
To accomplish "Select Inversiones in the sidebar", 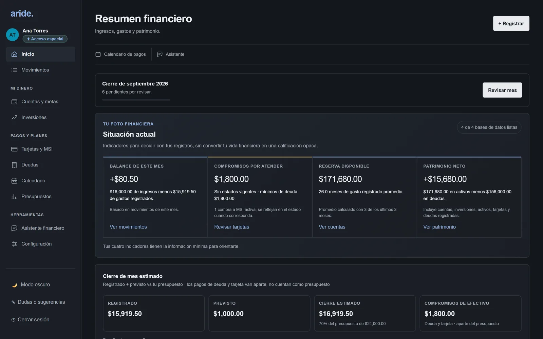I will [40, 117].
